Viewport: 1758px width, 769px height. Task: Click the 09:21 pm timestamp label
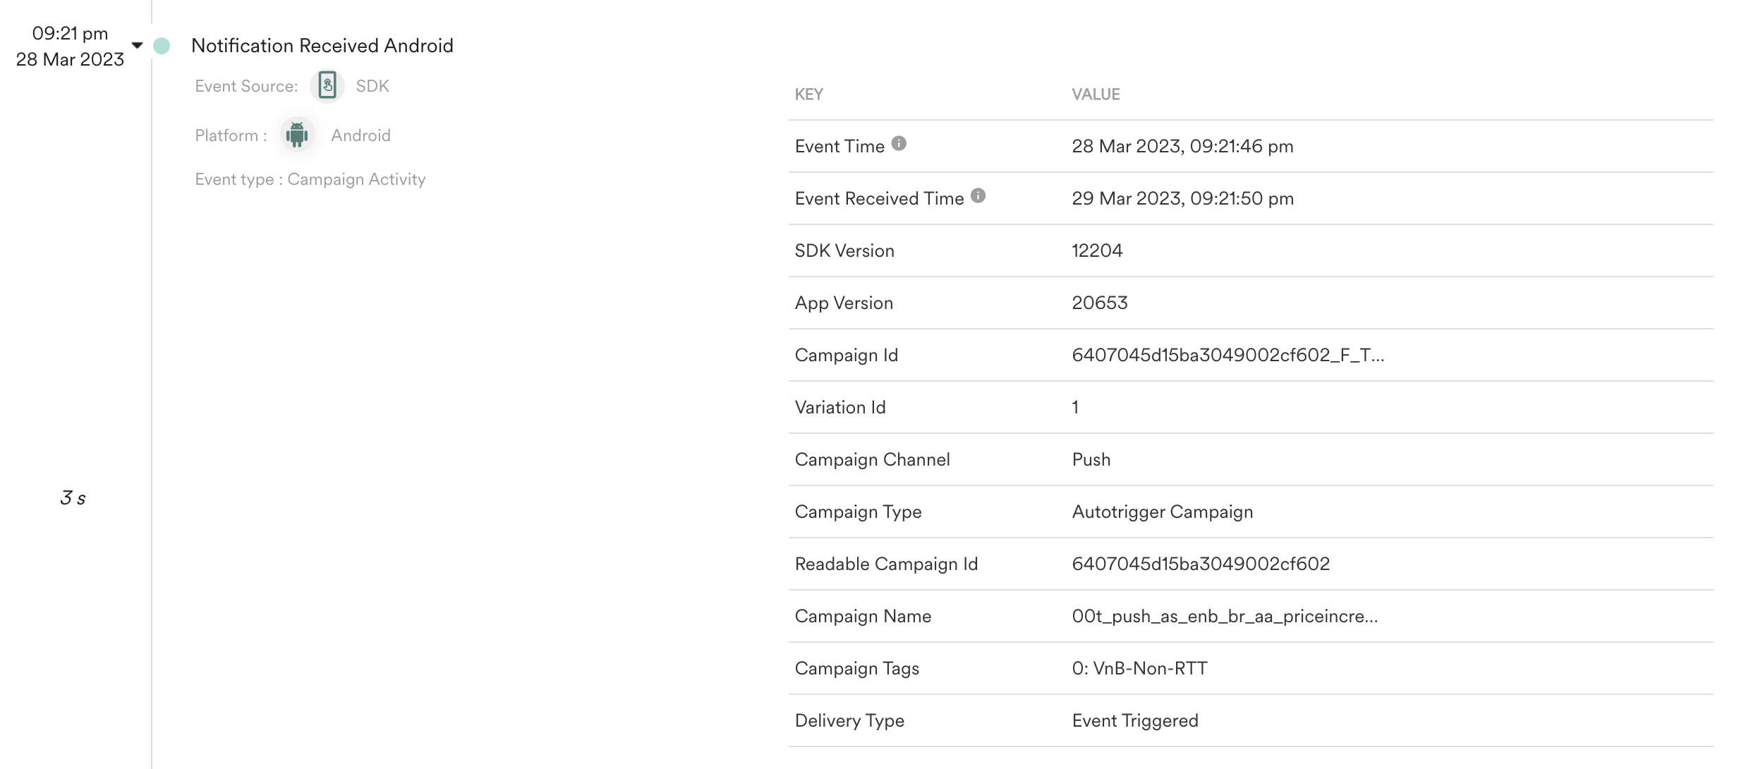click(70, 33)
